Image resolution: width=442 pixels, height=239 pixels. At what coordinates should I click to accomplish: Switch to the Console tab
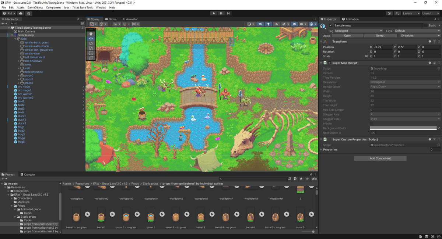(28, 175)
